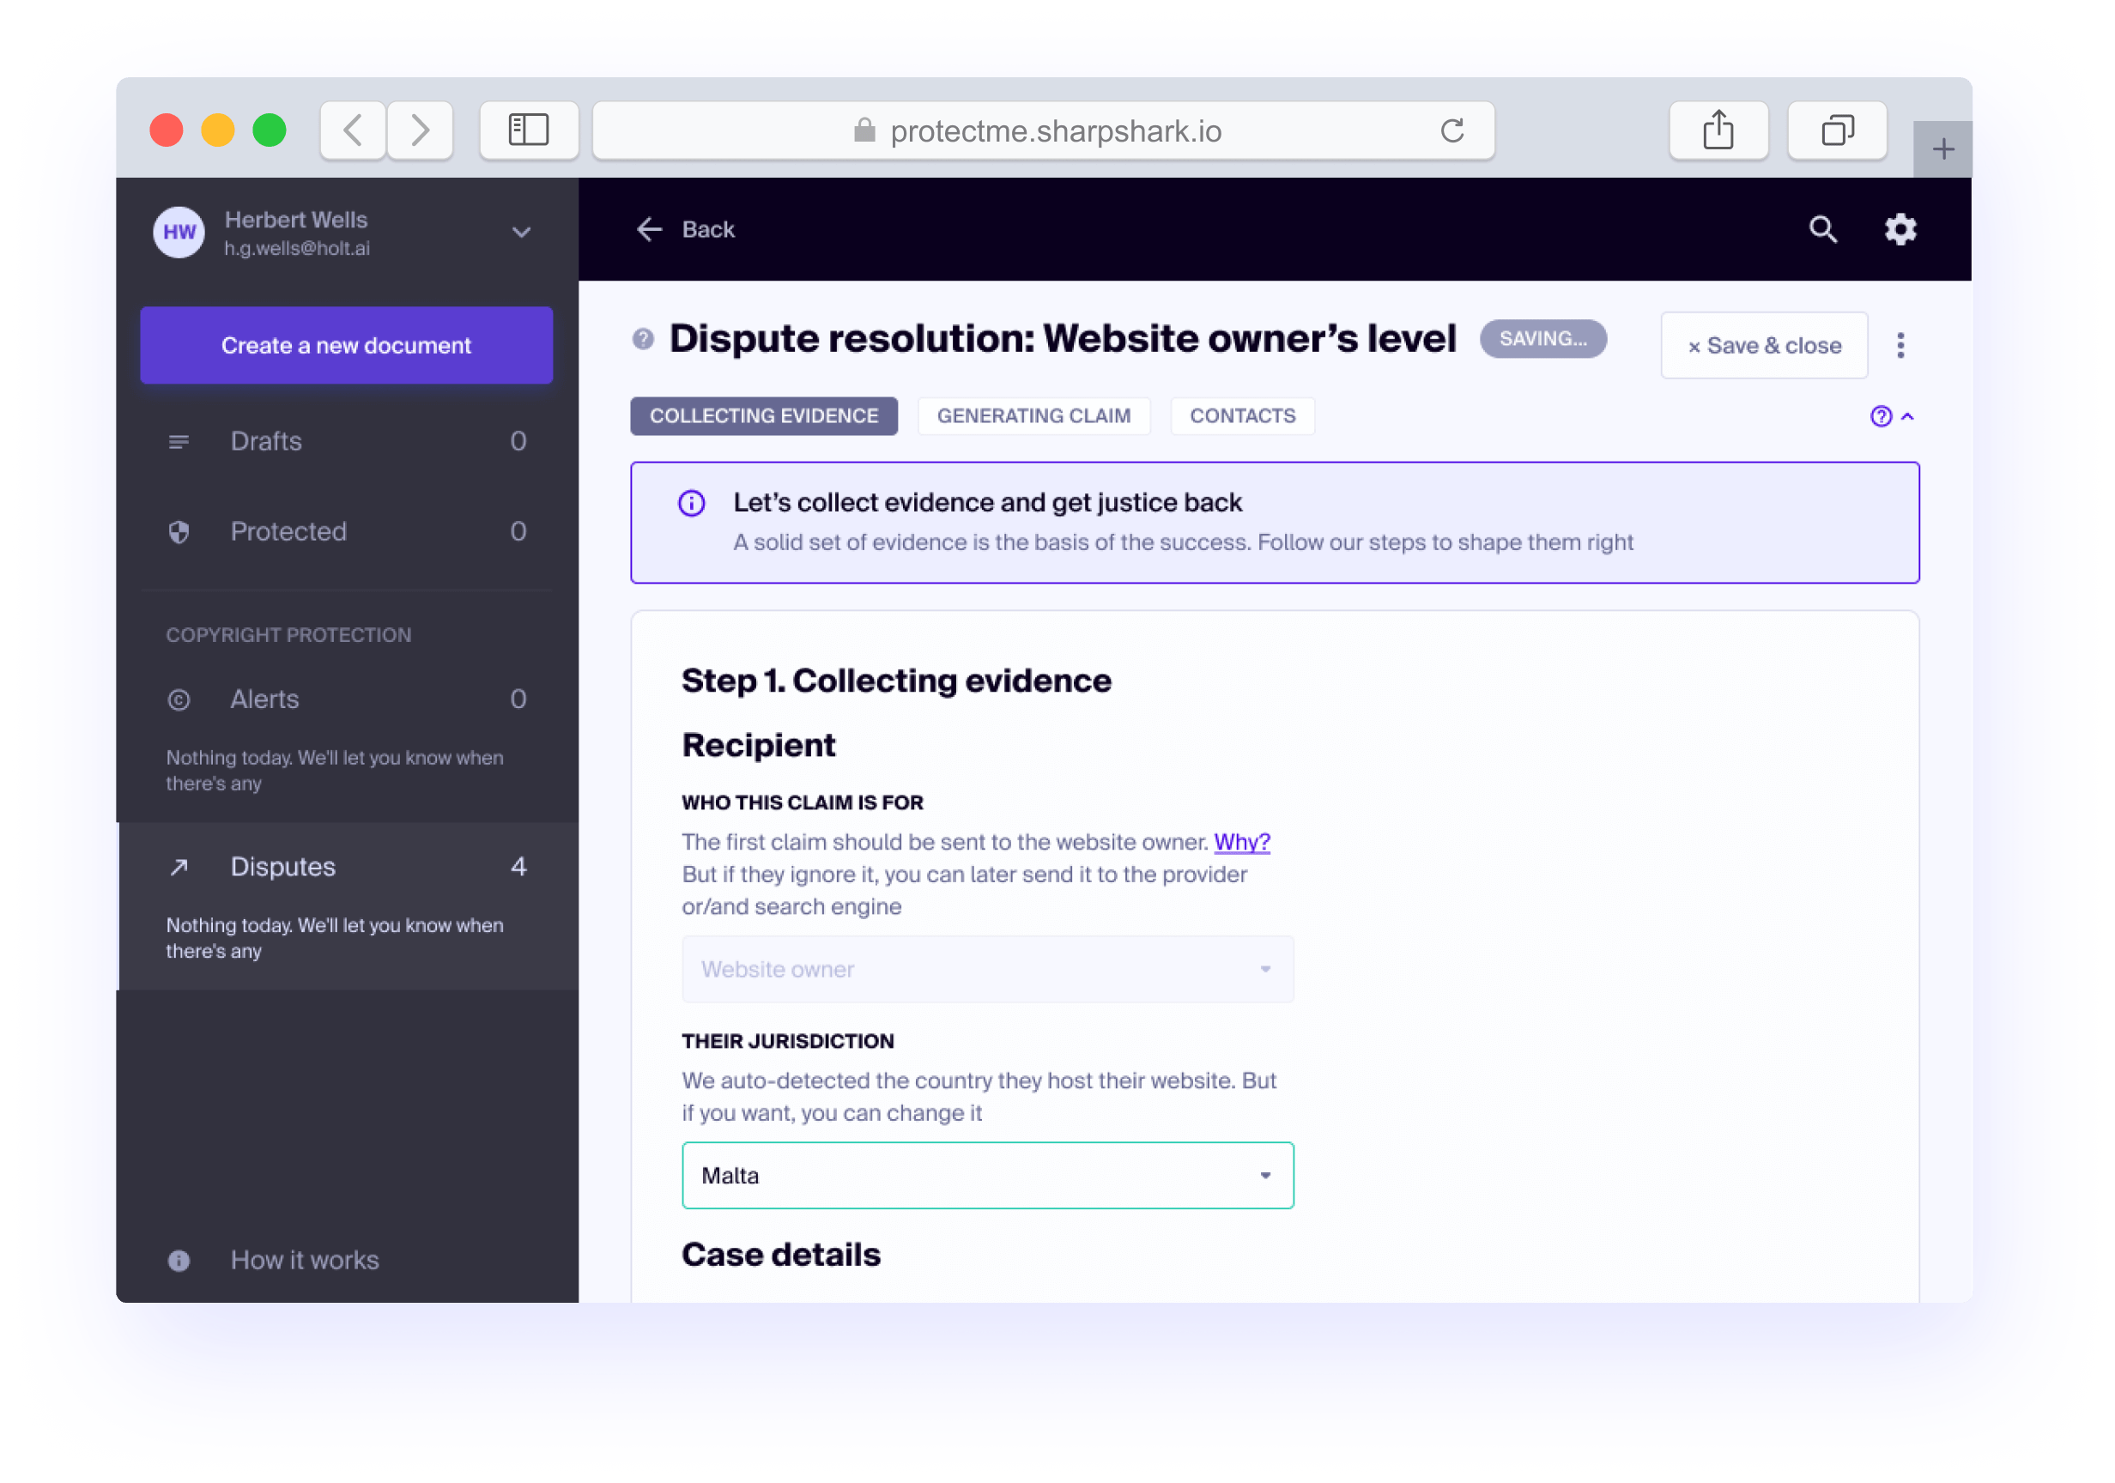Image resolution: width=2115 pixels, height=1483 pixels.
Task: Click help question icon beside page title
Action: coord(643,339)
